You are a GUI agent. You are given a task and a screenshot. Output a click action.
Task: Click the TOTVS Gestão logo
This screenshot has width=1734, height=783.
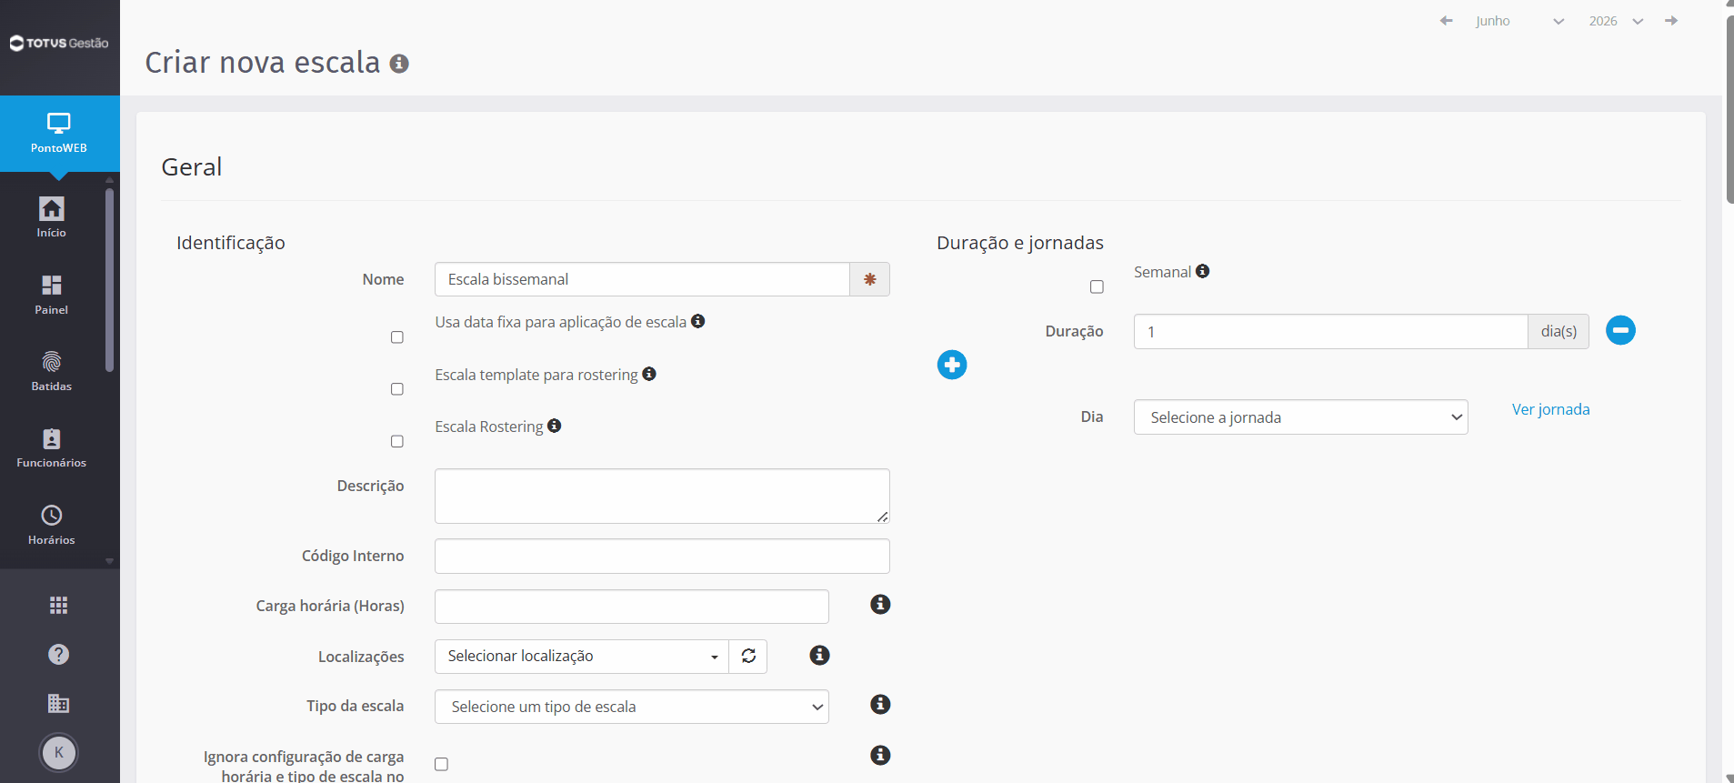pos(59,43)
